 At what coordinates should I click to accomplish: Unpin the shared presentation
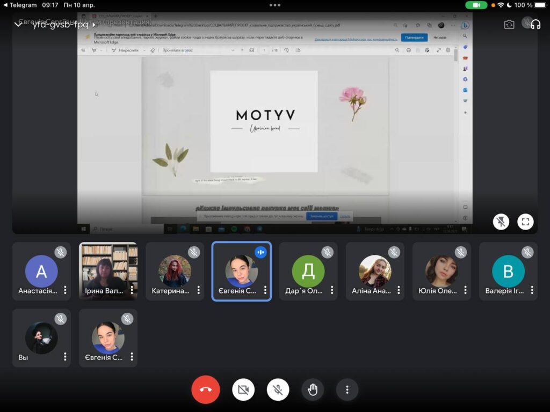pos(501,222)
